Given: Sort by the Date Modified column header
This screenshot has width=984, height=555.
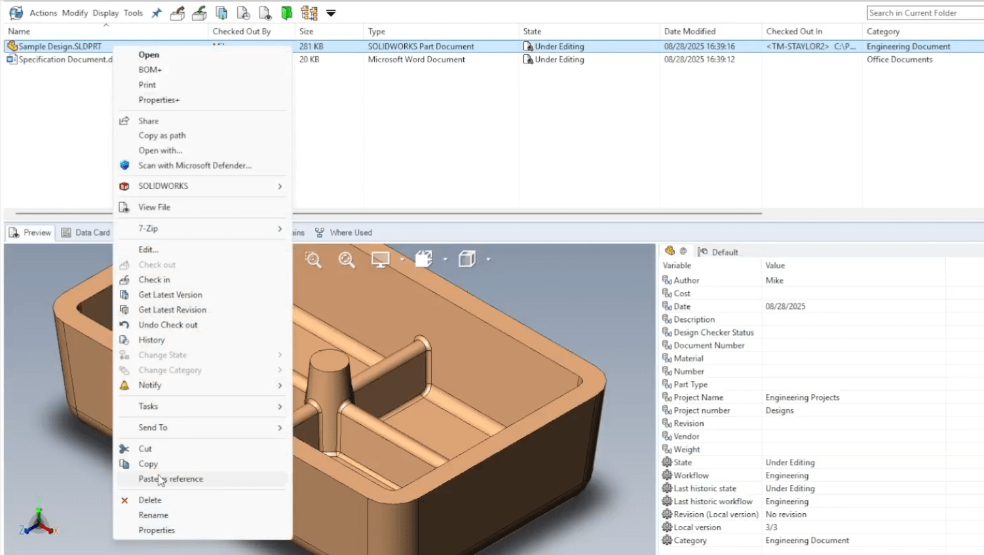Looking at the screenshot, I should click(x=711, y=31).
